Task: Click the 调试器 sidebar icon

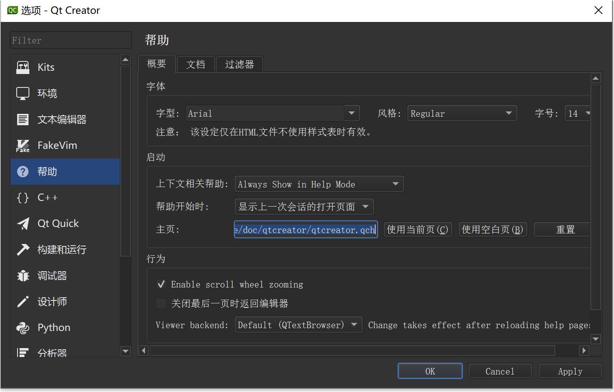Action: (23, 276)
